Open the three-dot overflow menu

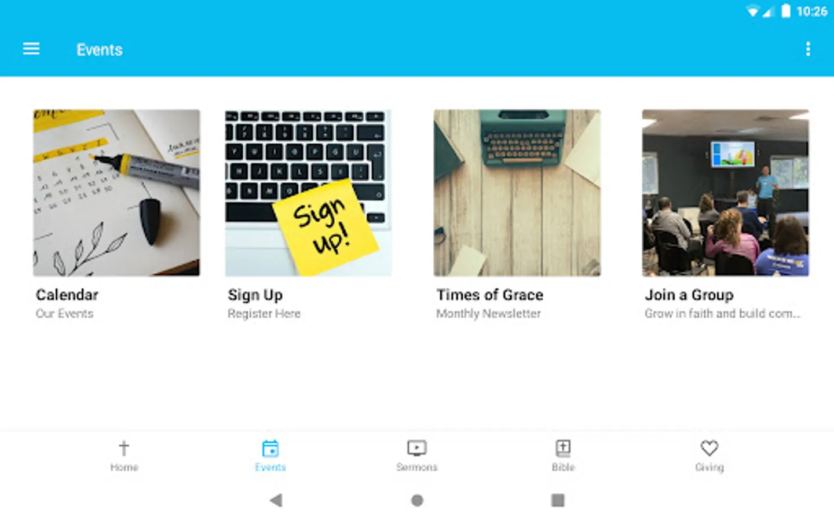(808, 49)
